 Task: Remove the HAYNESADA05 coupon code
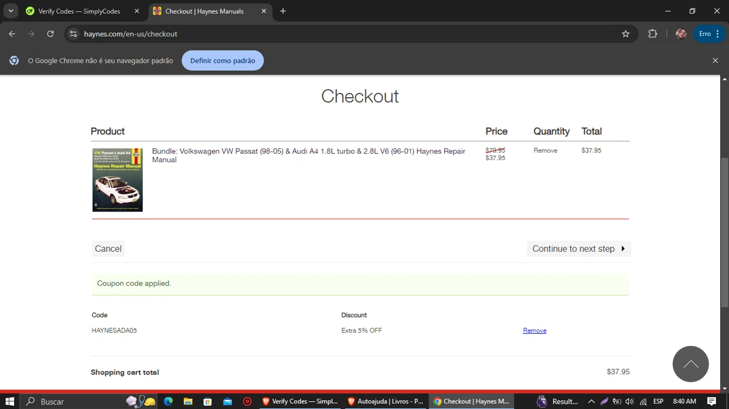pyautogui.click(x=535, y=330)
